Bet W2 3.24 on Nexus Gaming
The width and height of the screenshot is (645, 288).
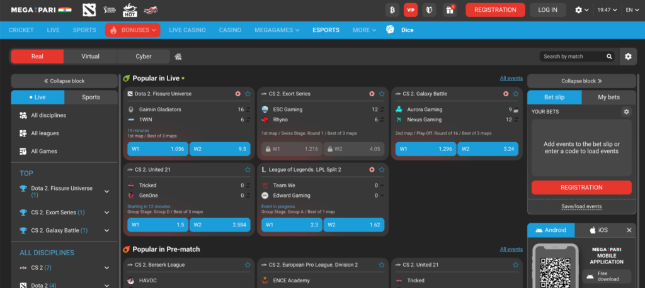click(488, 149)
